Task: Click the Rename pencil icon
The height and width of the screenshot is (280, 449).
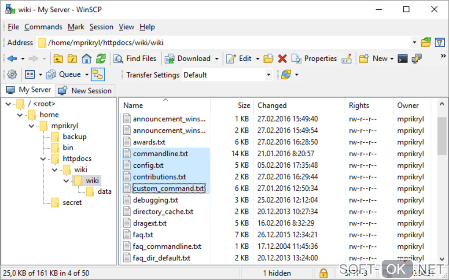Action: [346, 59]
